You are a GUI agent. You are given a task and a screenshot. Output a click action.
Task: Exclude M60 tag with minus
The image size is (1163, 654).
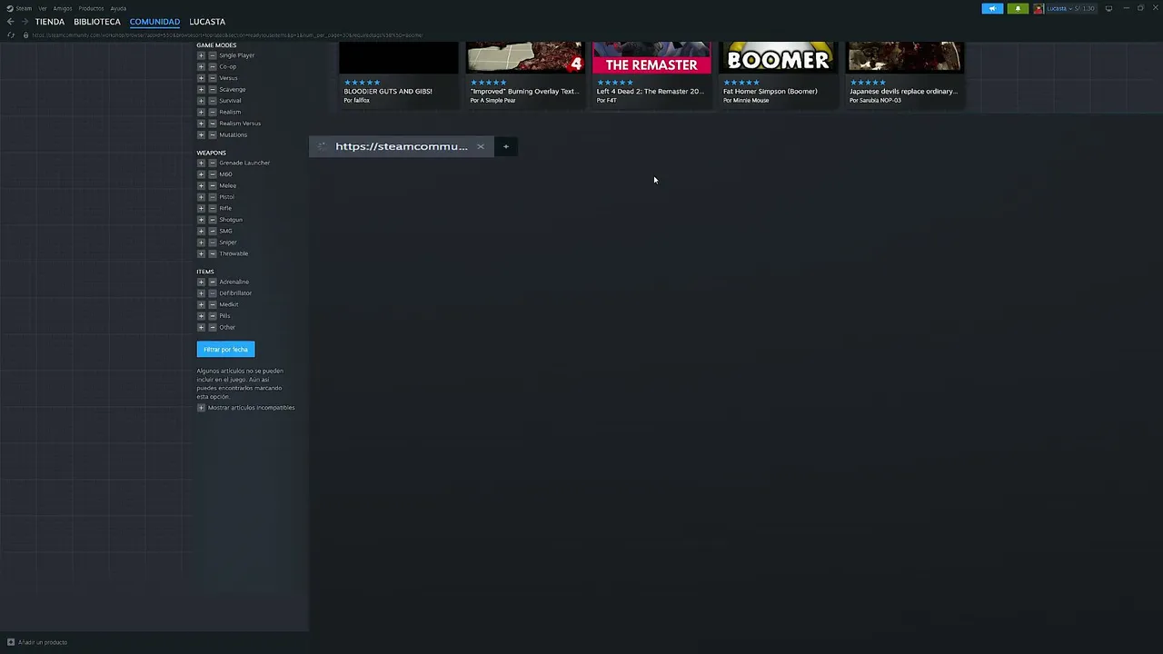click(x=213, y=174)
